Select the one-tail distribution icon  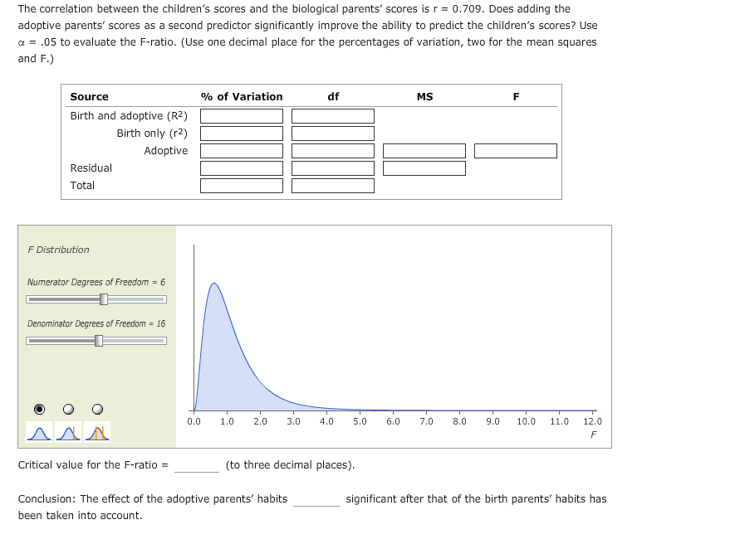click(67, 430)
